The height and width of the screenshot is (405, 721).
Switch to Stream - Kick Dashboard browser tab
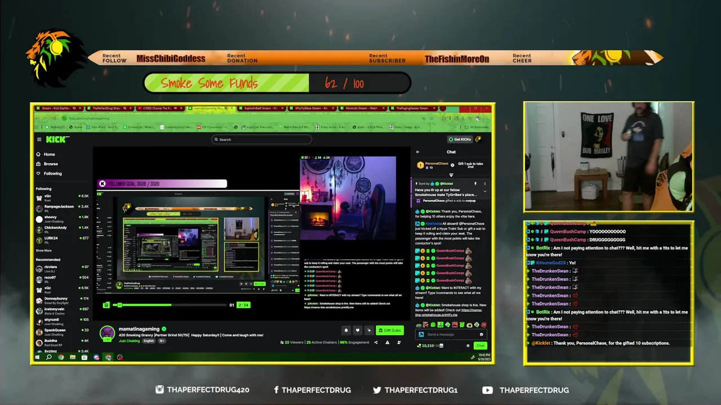point(59,108)
